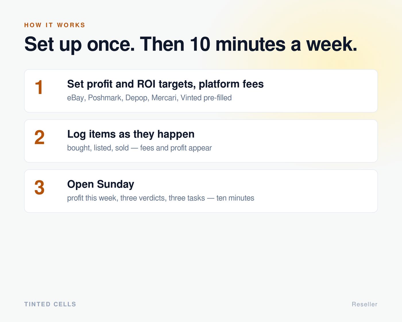The width and height of the screenshot is (402, 322).
Task: Open the 'Open Sunday' step title
Action: 100,184
